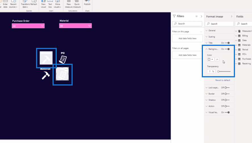The width and height of the screenshot is (252, 143).
Task: Collapse the Filters pane arrow
Action: [x=201, y=16]
